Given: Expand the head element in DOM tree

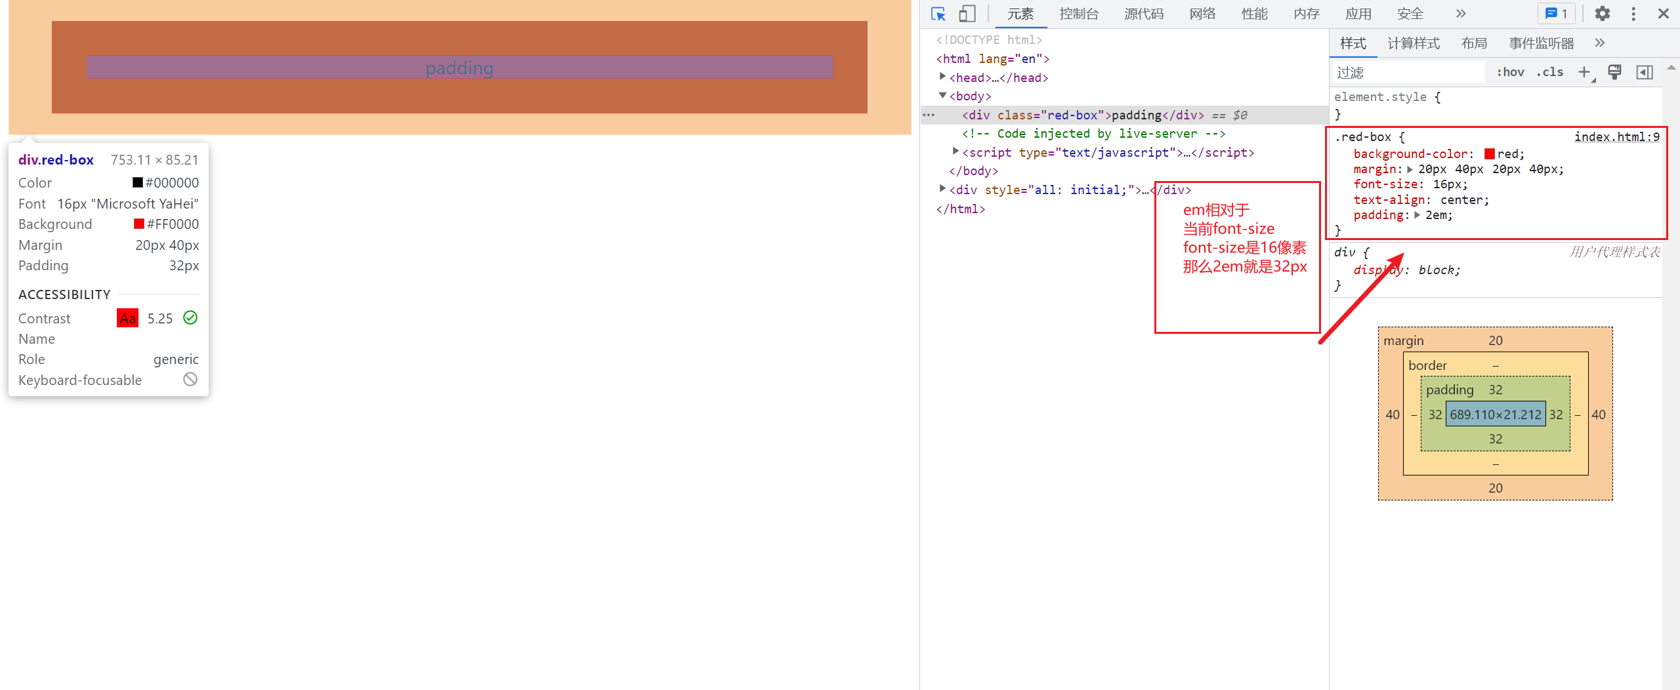Looking at the screenshot, I should tap(943, 77).
